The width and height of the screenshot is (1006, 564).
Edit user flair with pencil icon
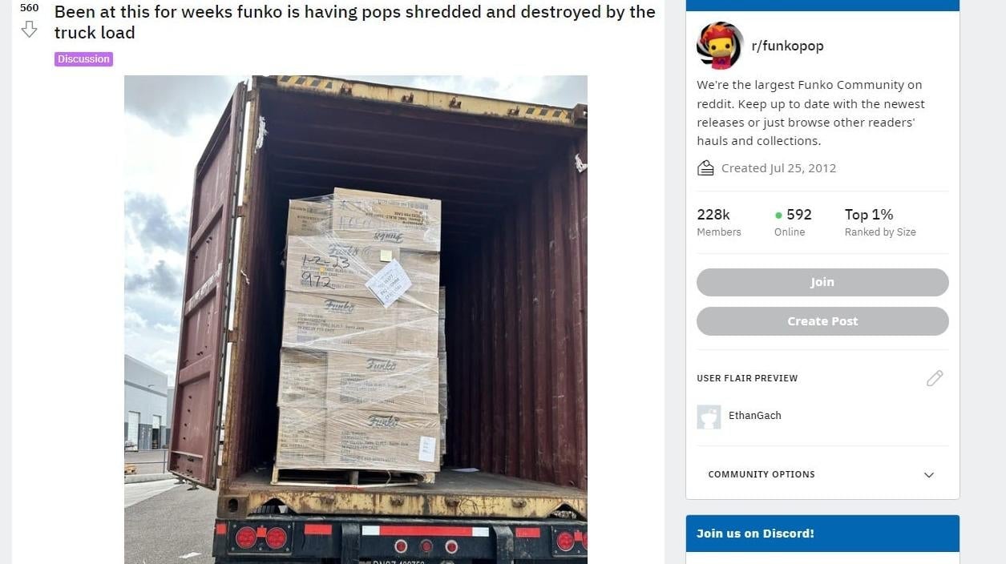[935, 378]
